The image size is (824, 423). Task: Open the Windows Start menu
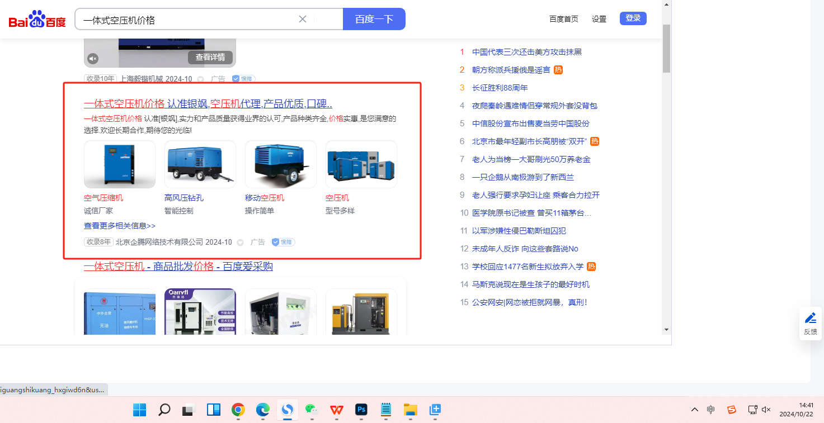139,410
